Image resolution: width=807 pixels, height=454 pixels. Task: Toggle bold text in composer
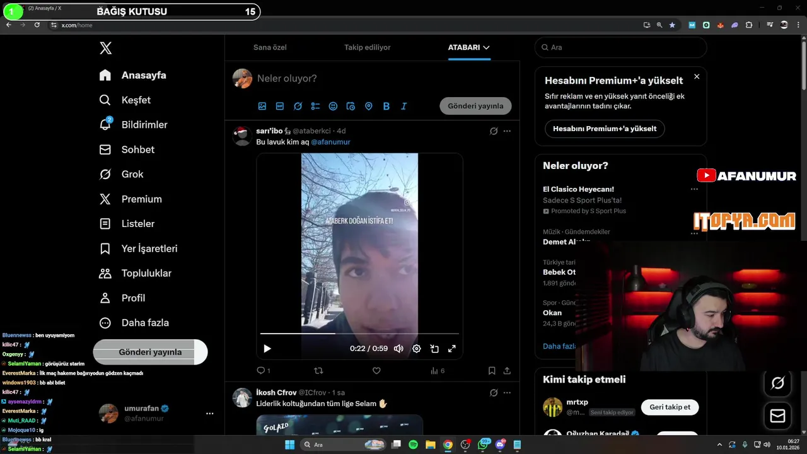386,106
